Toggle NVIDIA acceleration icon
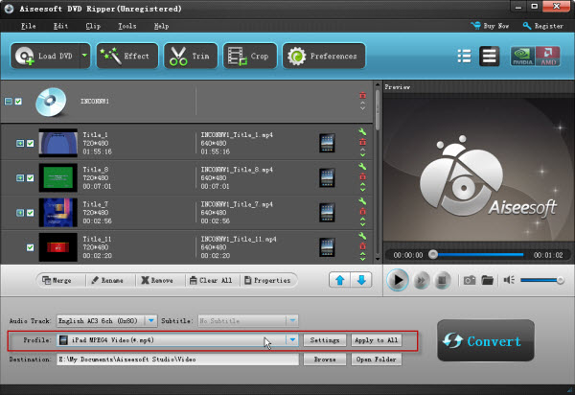Image resolution: width=575 pixels, height=395 pixels. (522, 57)
